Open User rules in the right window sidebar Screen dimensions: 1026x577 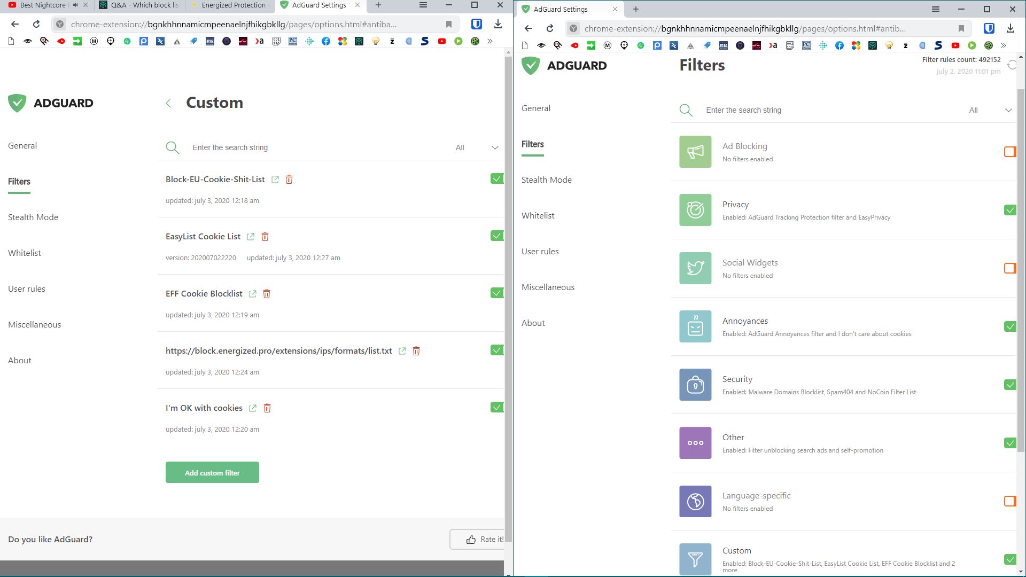point(540,252)
